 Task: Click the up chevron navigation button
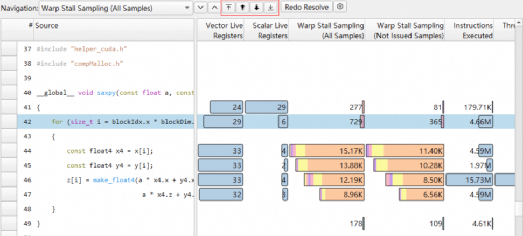coord(213,8)
